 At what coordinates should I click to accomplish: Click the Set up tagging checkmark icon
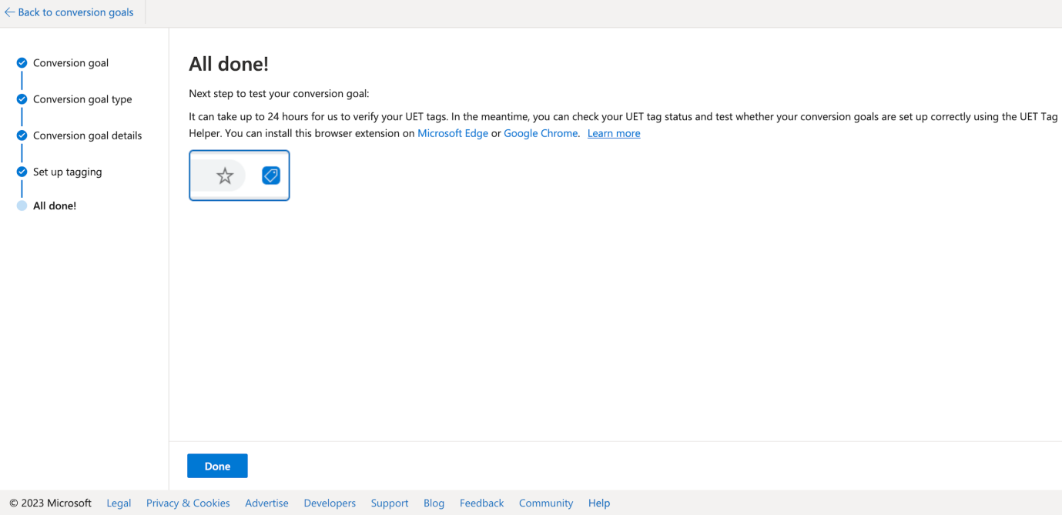tap(22, 172)
